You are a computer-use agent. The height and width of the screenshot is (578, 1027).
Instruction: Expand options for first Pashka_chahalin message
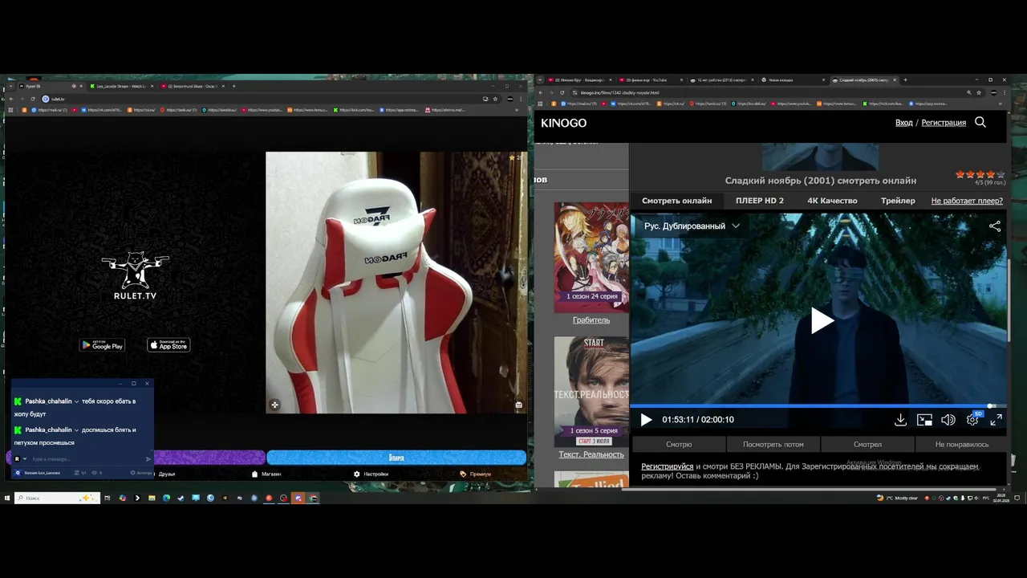[x=76, y=401]
